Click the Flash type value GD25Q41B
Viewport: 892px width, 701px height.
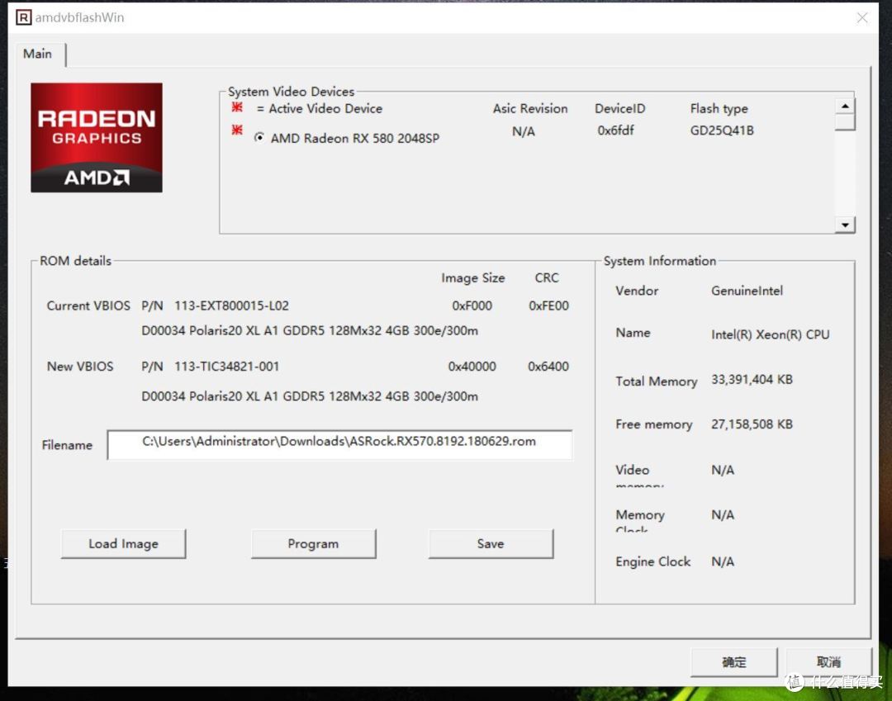(722, 130)
